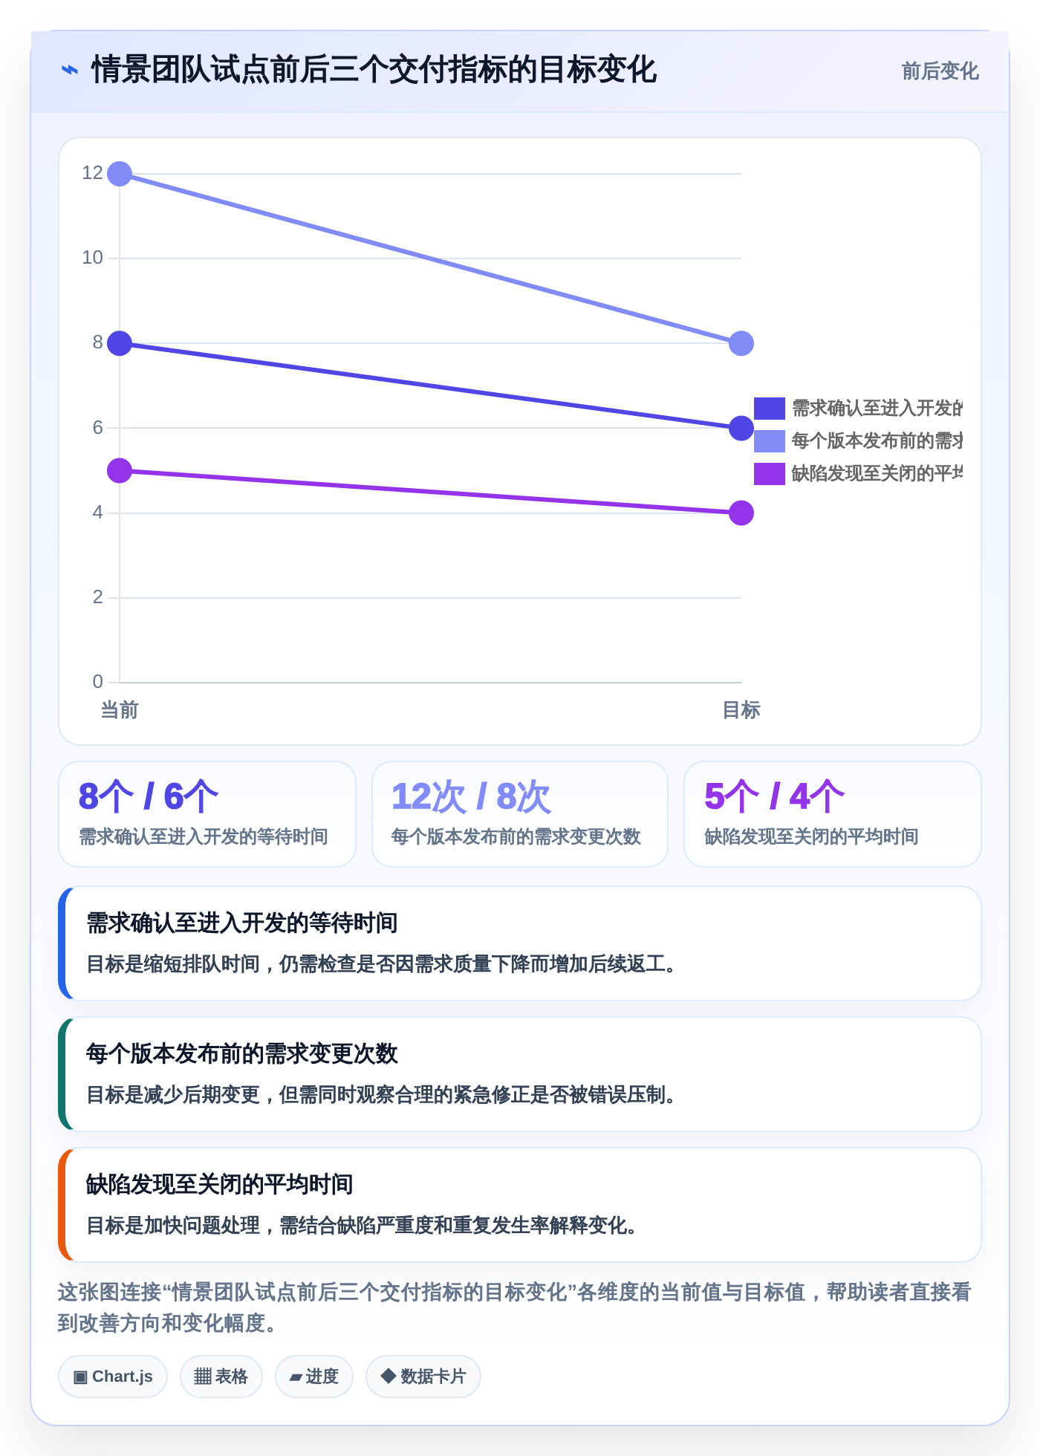This screenshot has height=1456, width=1040.
Task: Click the purple data point at 4 for 目标
Action: (741, 513)
